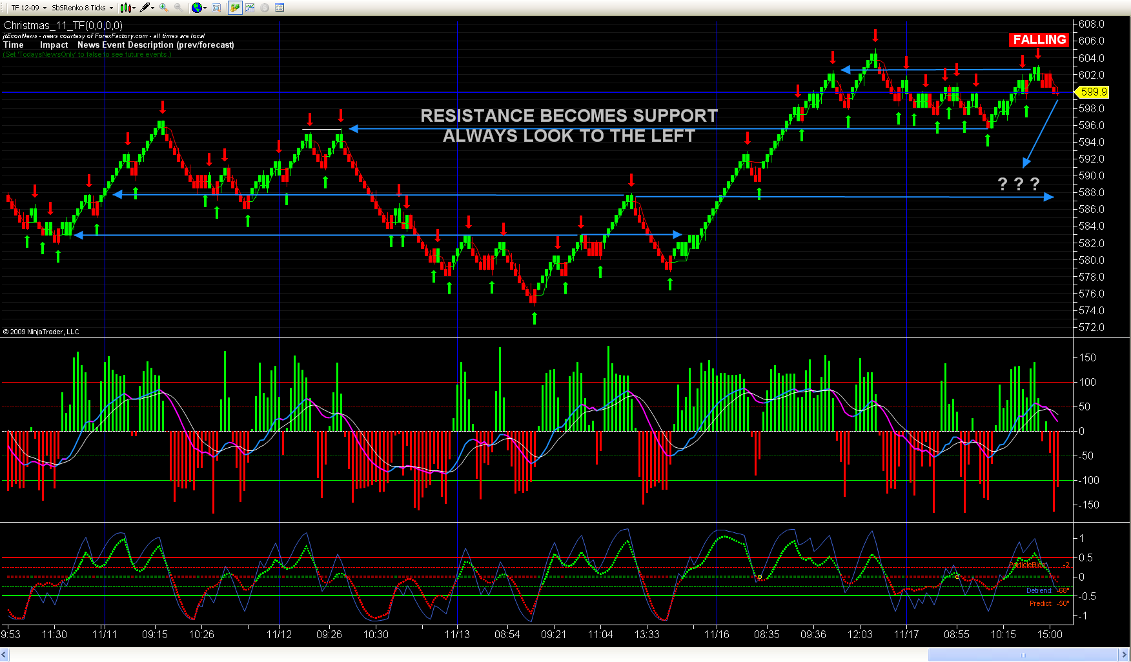Open the SbSRenko 8 Ticks interval dropdown
The width and height of the screenshot is (1131, 662).
[x=83, y=8]
